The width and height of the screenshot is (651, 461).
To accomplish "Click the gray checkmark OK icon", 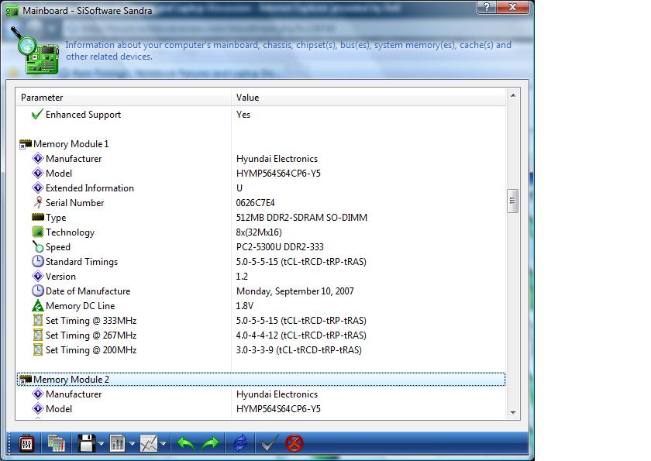I will click(270, 444).
